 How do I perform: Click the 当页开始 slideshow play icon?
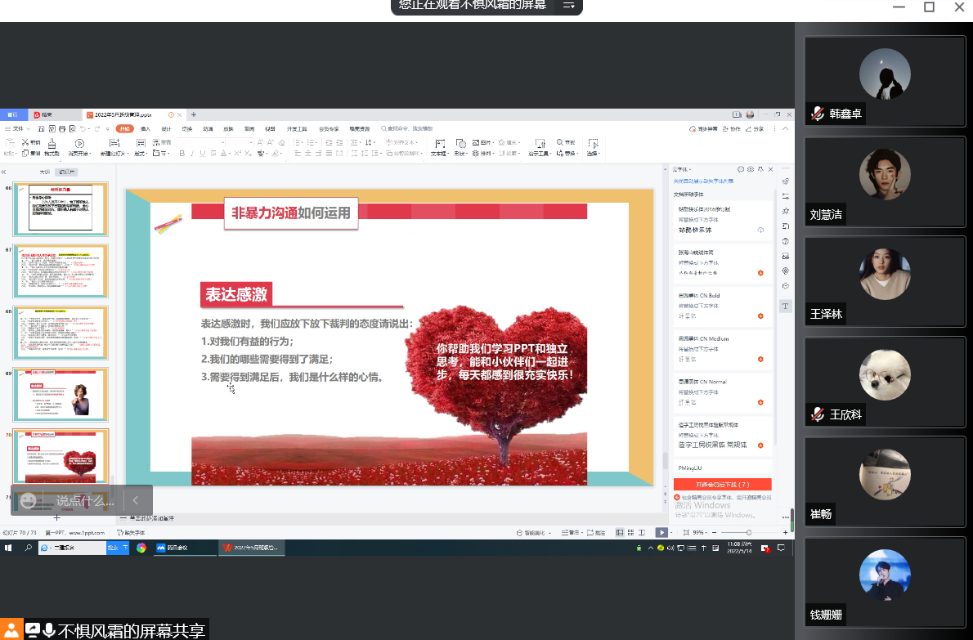pos(79,144)
